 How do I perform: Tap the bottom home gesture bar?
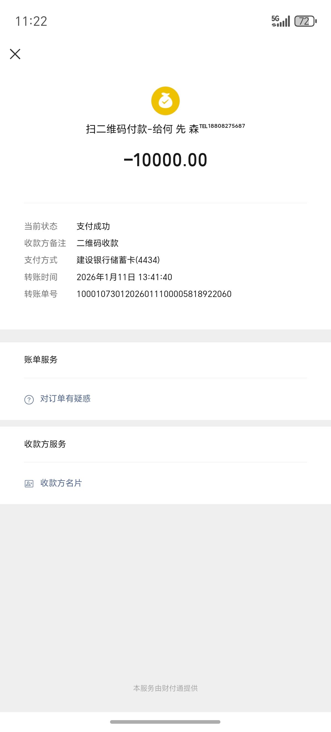click(x=165, y=722)
